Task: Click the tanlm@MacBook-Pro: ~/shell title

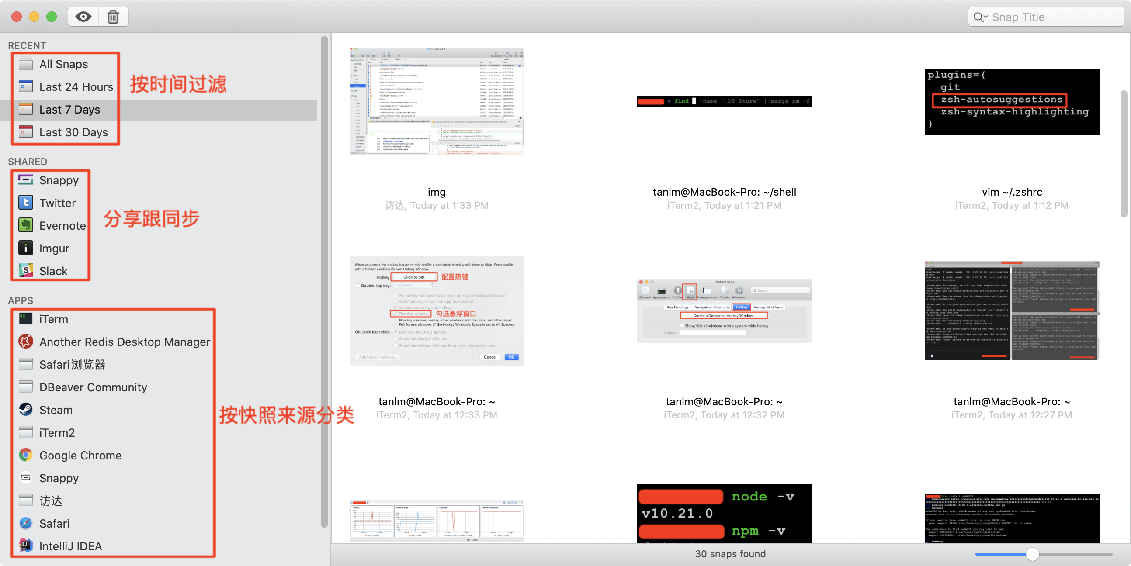Action: click(x=724, y=192)
